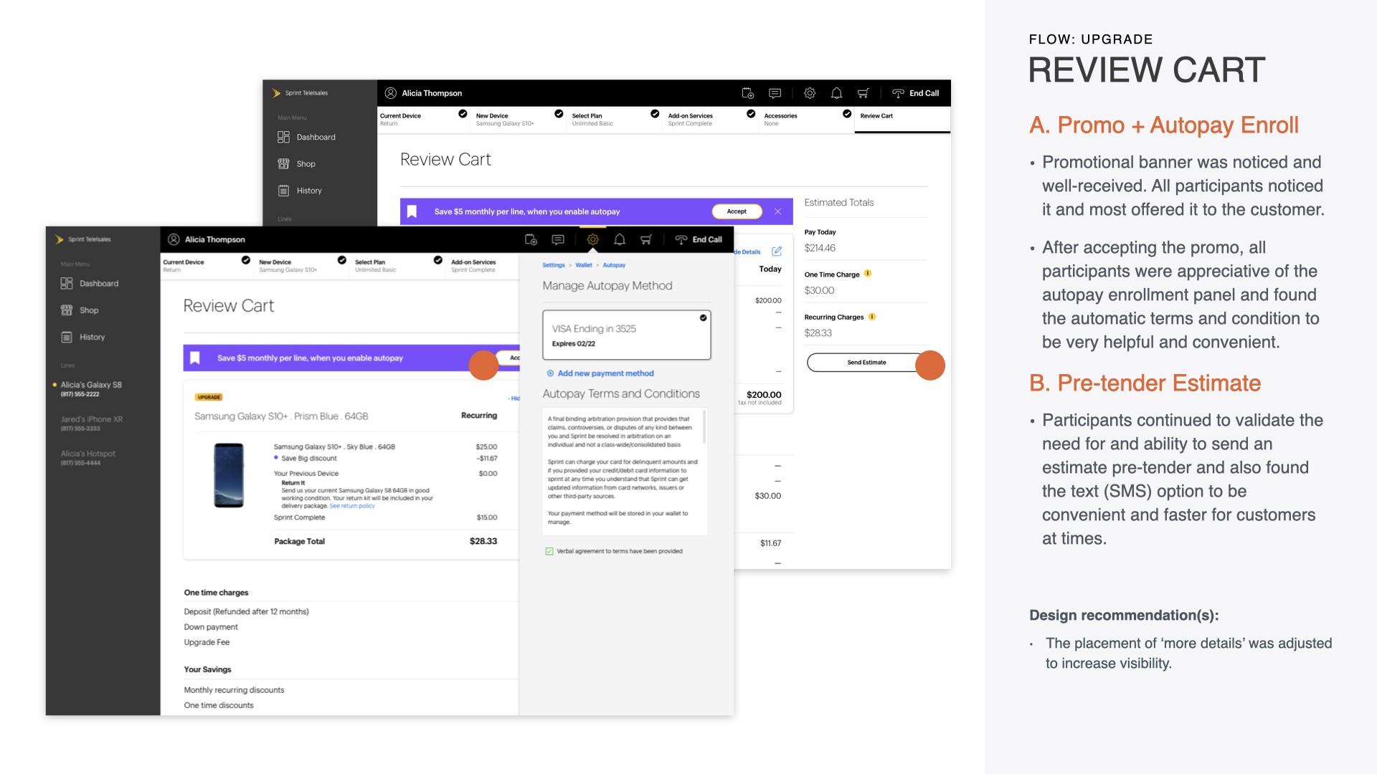Open History in back window sidebar
Image resolution: width=1377 pixels, height=774 pixels.
[300, 191]
